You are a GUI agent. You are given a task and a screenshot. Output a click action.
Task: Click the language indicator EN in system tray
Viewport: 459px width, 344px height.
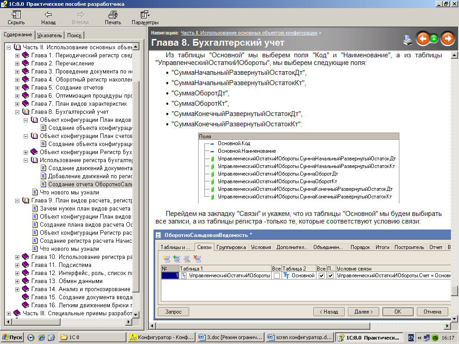tap(411, 337)
